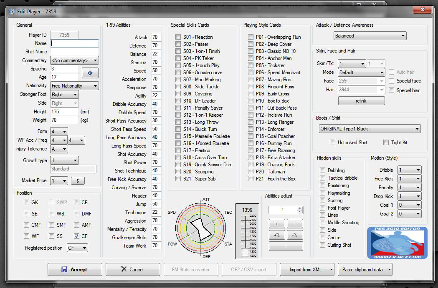438x288 pixels.
Task: Open the Registered position dropdown
Action: click(x=77, y=248)
